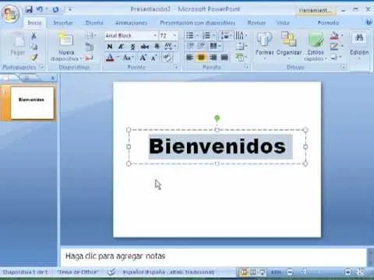This screenshot has width=374, height=280.
Task: Toggle italic (K) formatting
Action: click(x=121, y=47)
